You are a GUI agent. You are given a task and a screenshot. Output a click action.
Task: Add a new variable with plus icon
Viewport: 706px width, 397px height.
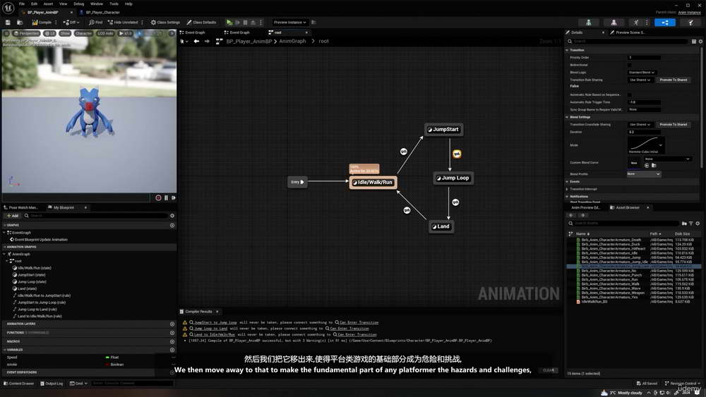tap(172, 350)
